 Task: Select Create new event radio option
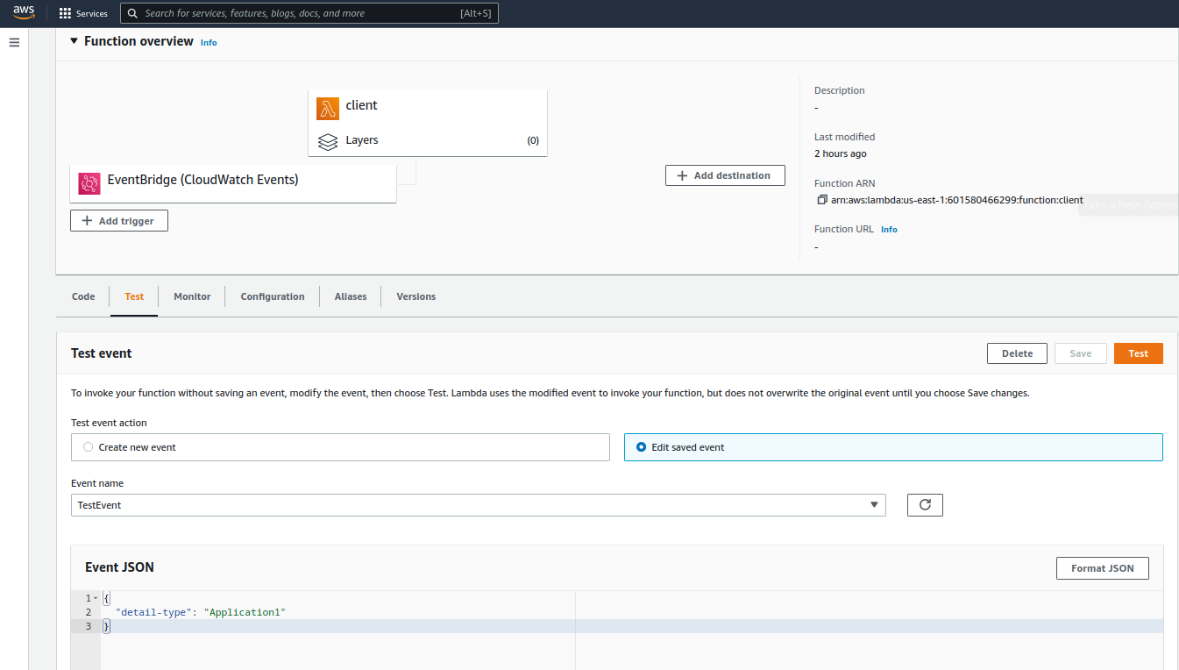tap(88, 447)
